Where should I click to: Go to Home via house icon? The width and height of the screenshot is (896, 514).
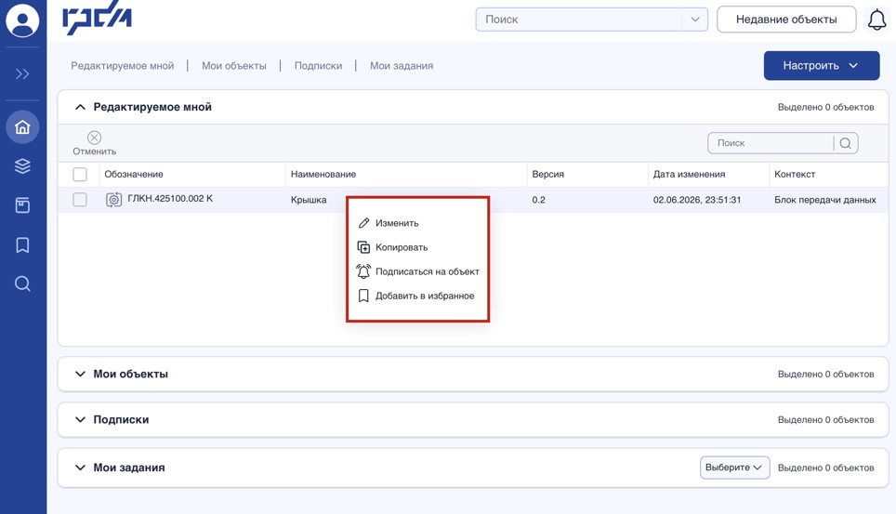pos(22,127)
